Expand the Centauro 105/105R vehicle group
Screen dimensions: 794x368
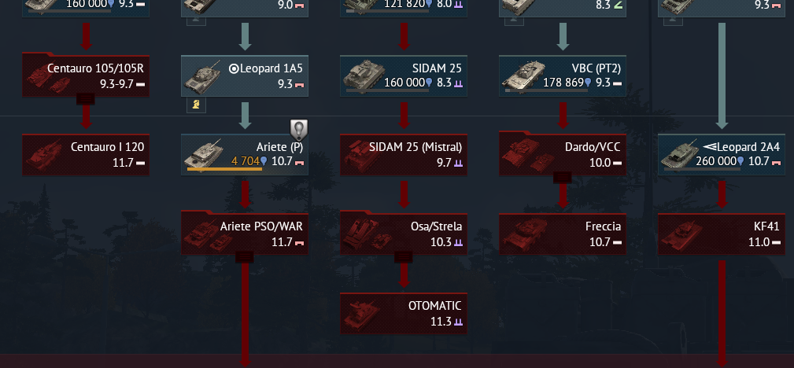tap(86, 99)
